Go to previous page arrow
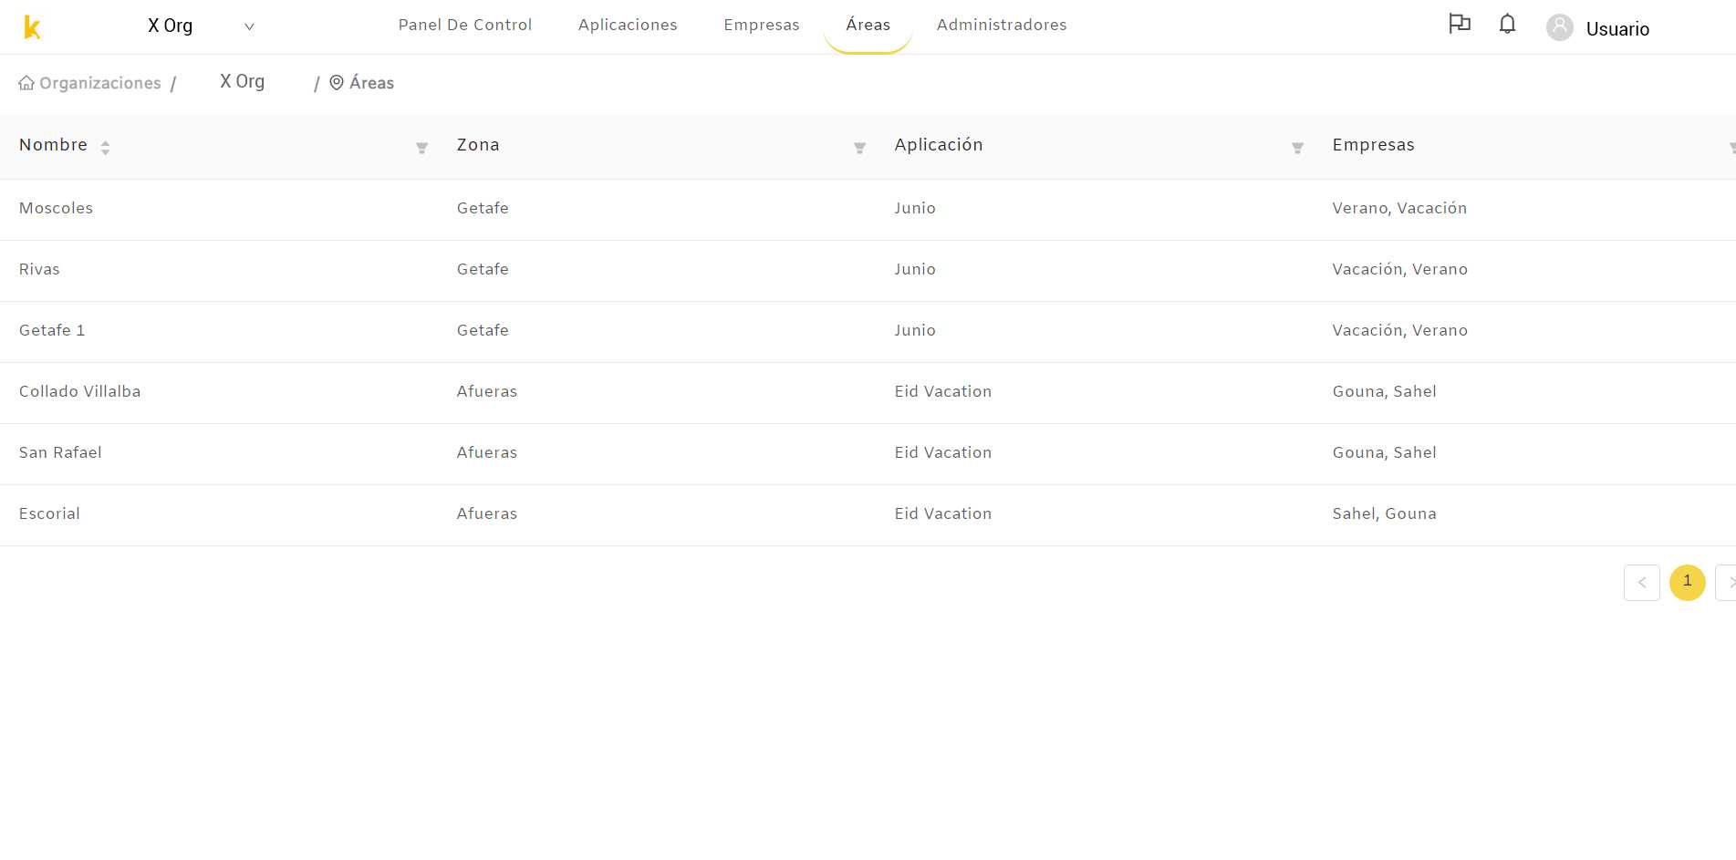The image size is (1736, 860). pyautogui.click(x=1642, y=583)
